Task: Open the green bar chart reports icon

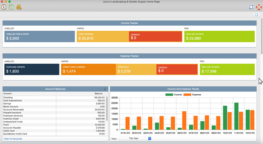Action: (x=11, y=7)
